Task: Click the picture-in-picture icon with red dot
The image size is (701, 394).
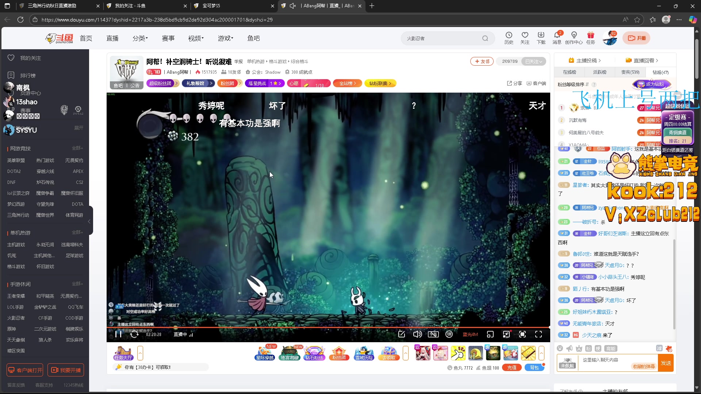Action: click(x=506, y=334)
